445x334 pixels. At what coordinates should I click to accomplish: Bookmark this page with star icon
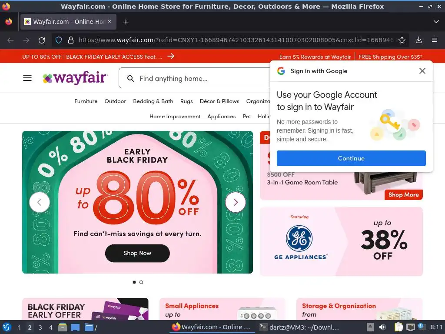402,40
